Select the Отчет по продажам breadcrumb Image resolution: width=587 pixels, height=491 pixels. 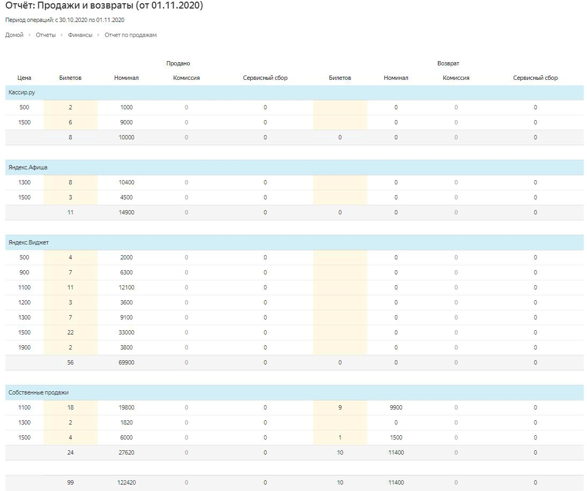pyautogui.click(x=131, y=35)
